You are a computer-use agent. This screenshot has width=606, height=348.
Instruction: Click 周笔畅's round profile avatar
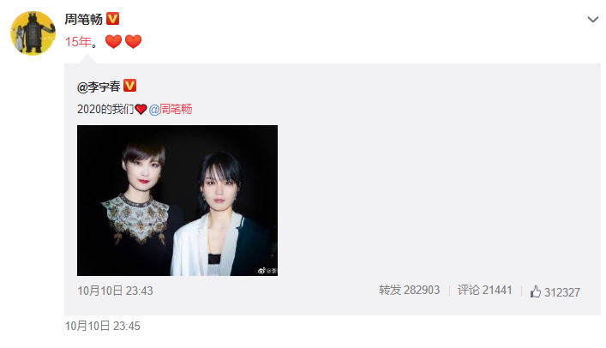point(33,33)
